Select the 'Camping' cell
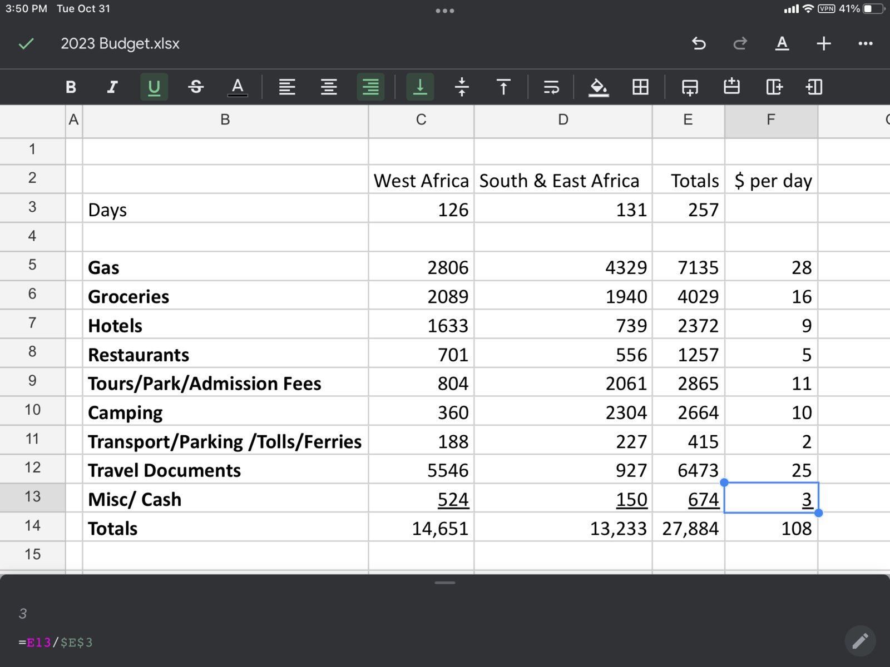The image size is (890, 667). pyautogui.click(x=225, y=411)
